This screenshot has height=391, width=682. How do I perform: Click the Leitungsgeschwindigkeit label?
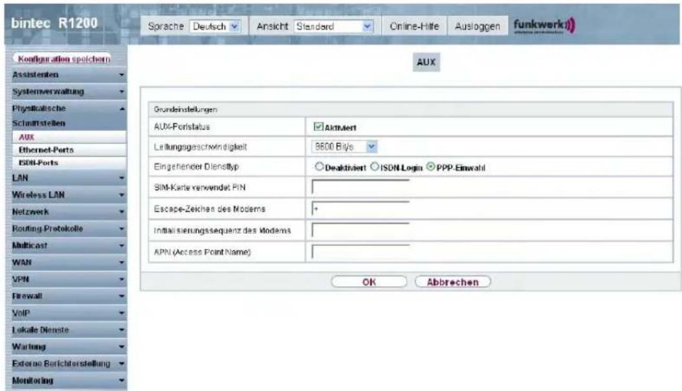200,147
